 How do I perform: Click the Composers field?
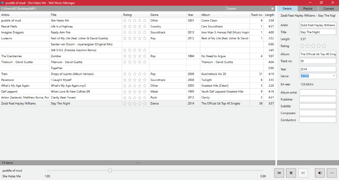coord(318,113)
